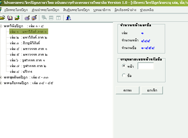Click the ยกเลิก button

pyautogui.click(x=152, y=90)
